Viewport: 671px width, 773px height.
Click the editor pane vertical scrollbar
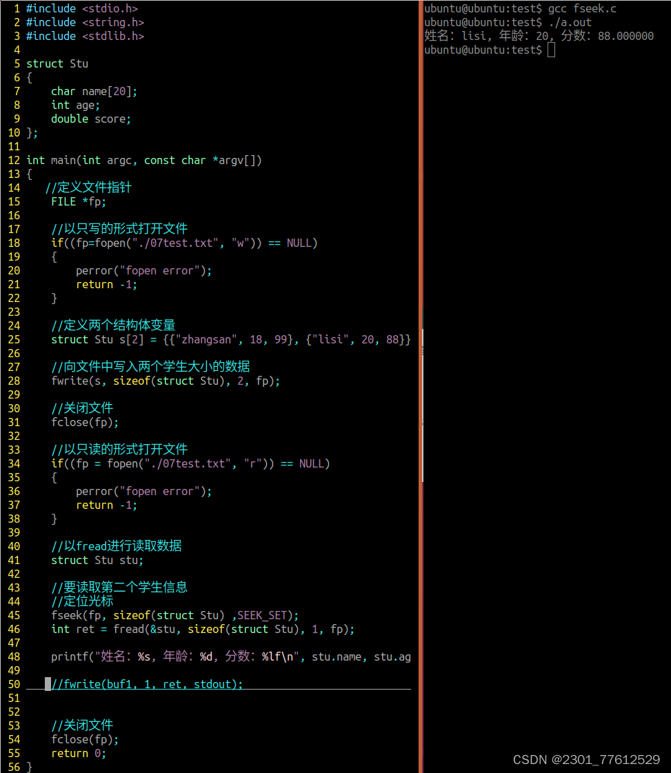421,400
